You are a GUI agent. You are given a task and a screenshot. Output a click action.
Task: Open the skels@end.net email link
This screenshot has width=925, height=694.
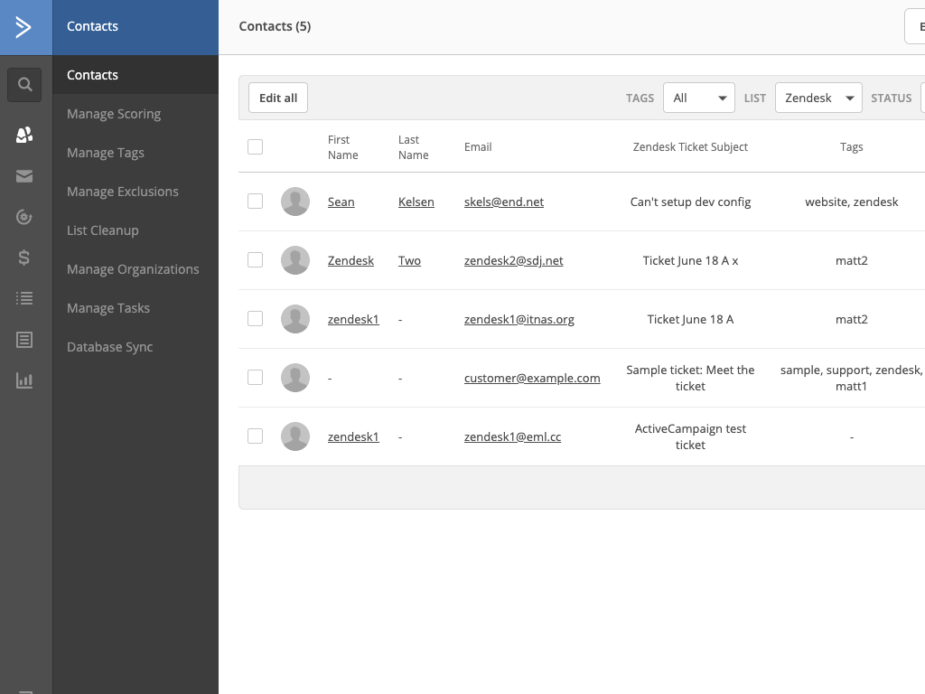tap(504, 202)
